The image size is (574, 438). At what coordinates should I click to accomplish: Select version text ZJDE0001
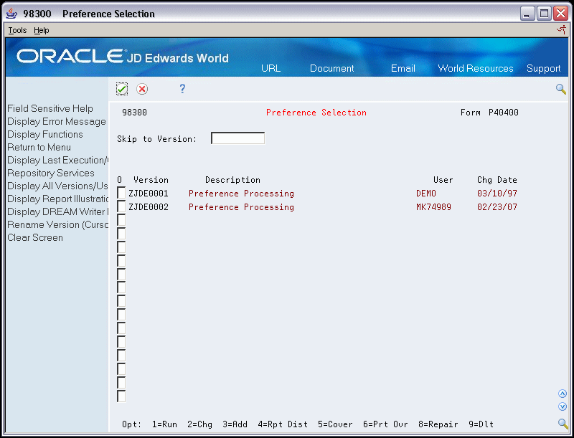[x=149, y=194]
